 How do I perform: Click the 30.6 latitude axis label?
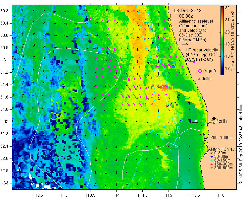tap(4, 35)
